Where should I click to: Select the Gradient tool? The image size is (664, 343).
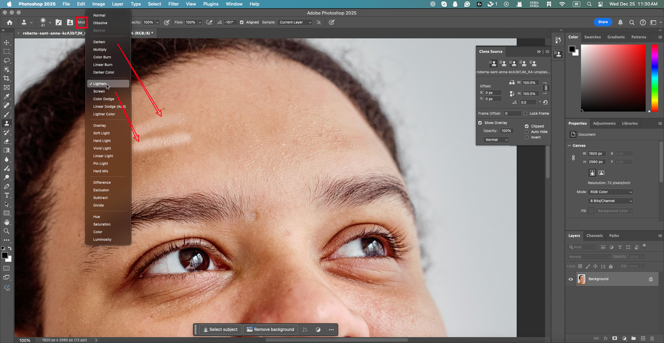point(7,150)
